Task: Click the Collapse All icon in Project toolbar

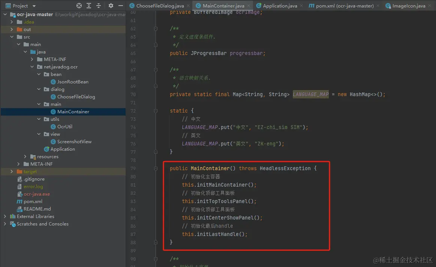Action: point(99,6)
